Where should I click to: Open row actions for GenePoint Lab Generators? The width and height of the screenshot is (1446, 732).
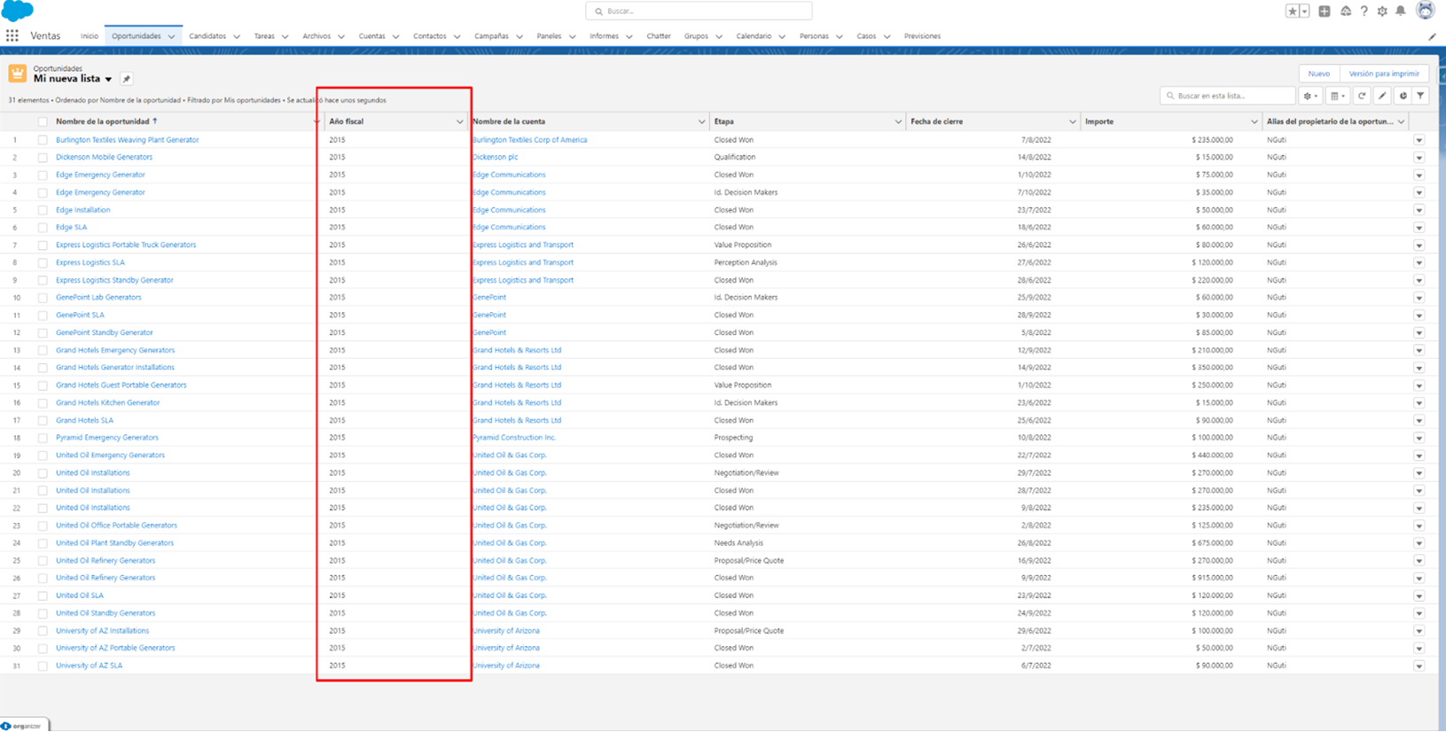1419,298
